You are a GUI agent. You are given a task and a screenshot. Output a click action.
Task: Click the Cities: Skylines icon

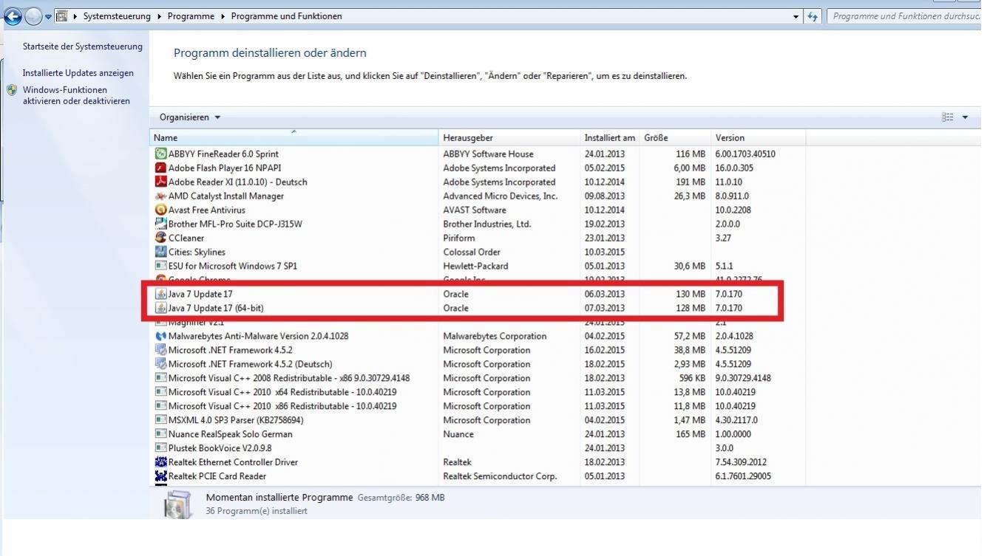pos(160,252)
